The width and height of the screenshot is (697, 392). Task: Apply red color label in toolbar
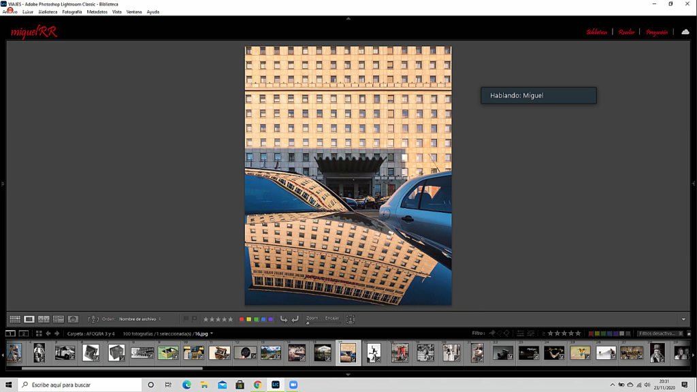click(x=241, y=319)
